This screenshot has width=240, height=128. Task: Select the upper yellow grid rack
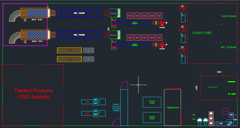69,50
